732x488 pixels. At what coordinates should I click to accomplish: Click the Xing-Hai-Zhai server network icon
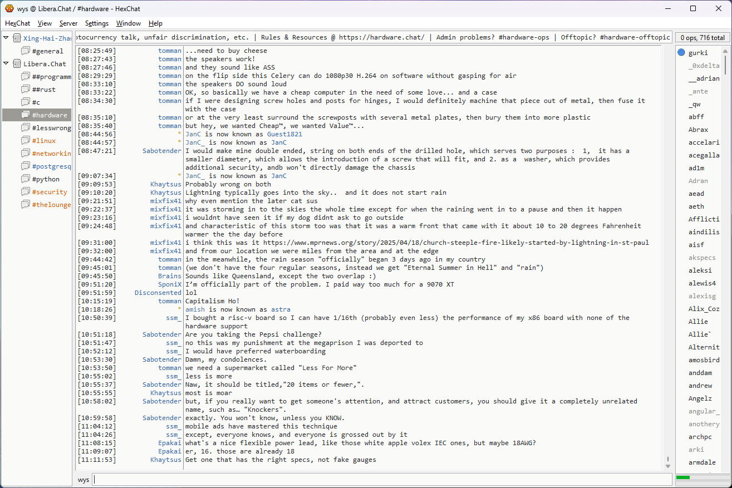(17, 38)
